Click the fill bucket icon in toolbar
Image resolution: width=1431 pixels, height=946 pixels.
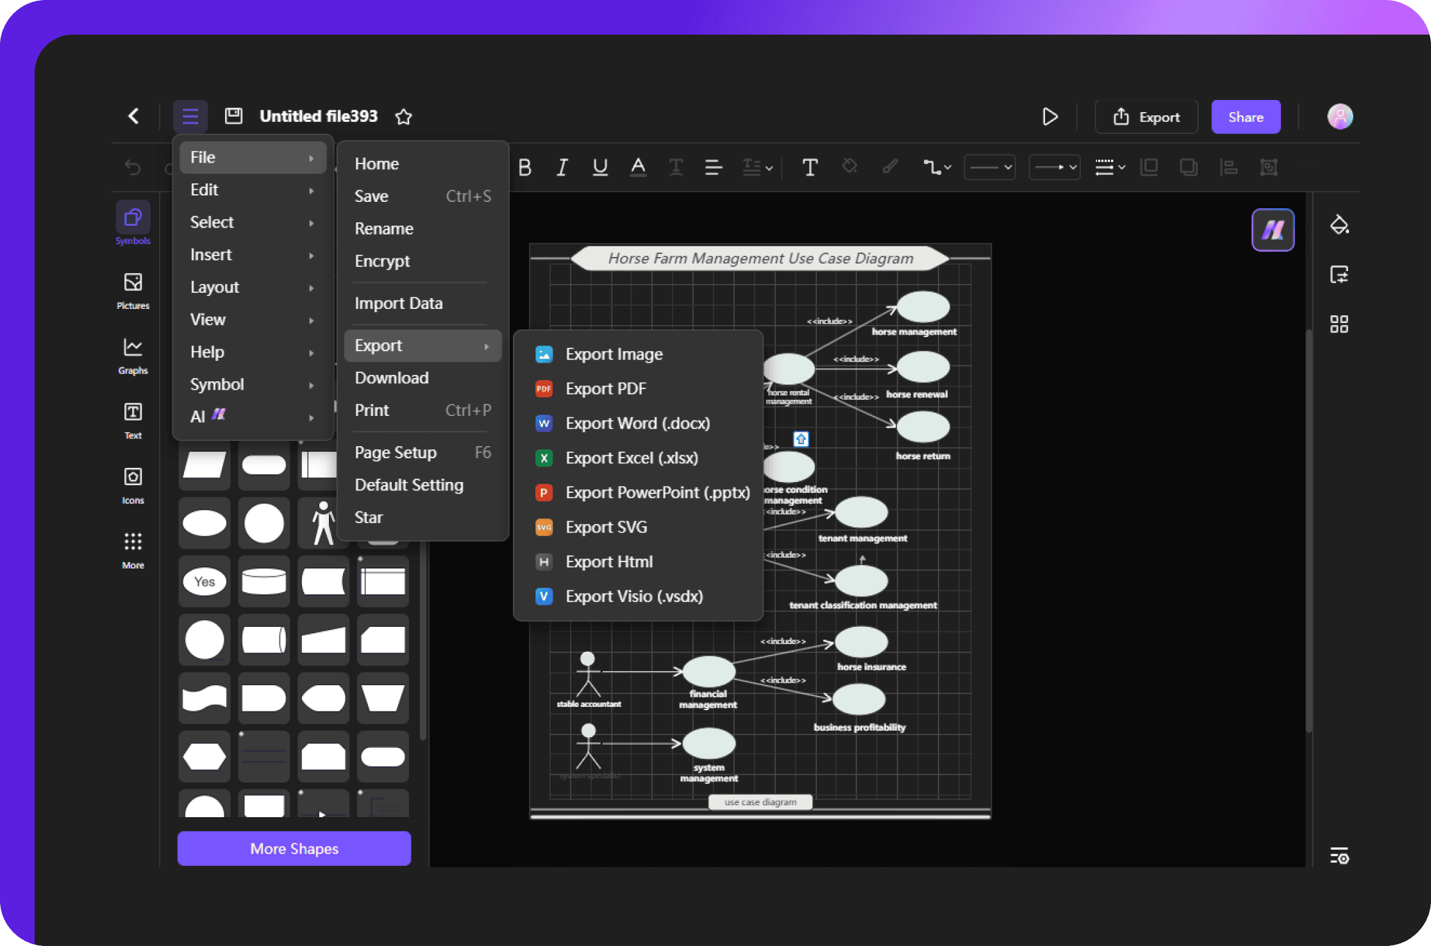tap(849, 167)
